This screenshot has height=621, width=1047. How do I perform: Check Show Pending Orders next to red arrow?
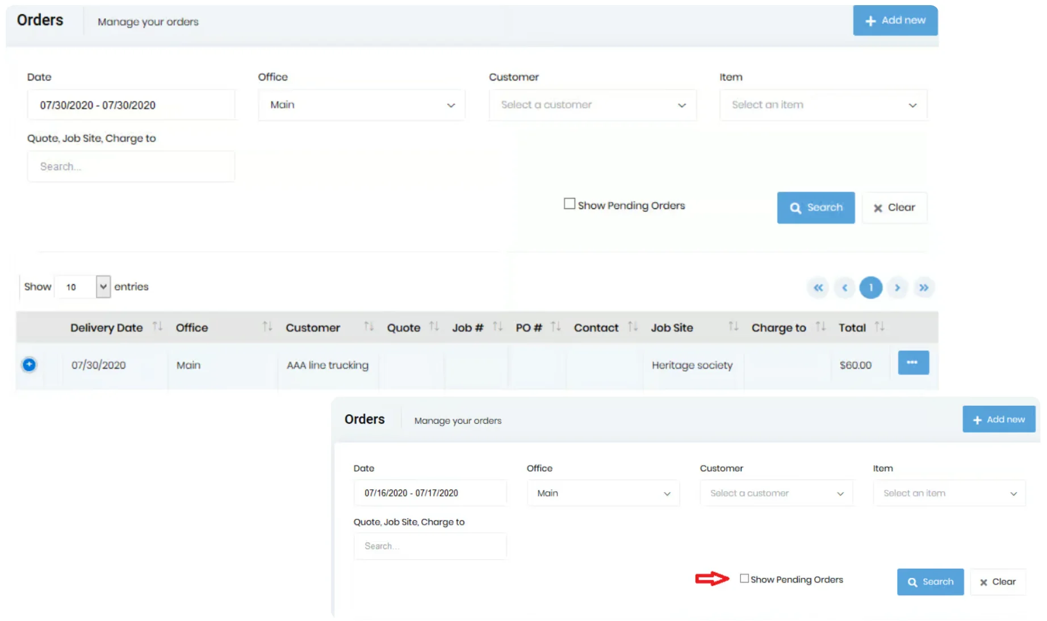744,578
